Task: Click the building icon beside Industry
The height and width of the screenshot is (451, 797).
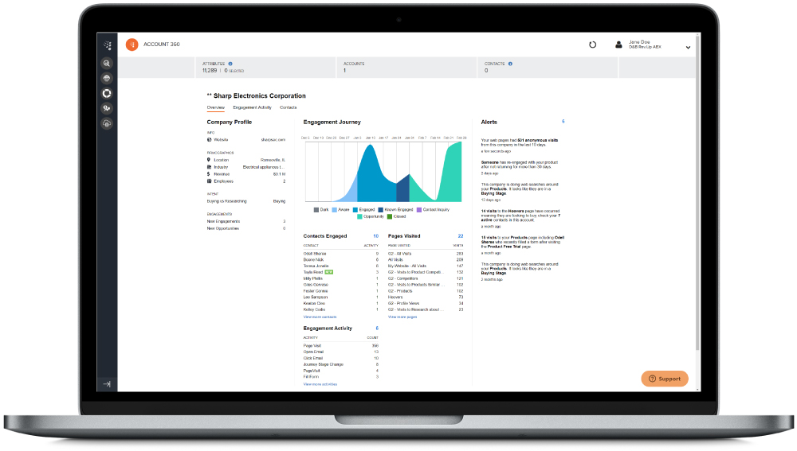Action: 209,167
